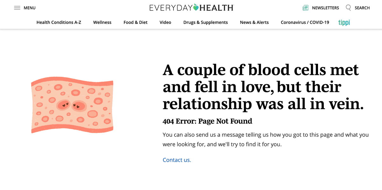Click the newsletters envelope icon
Viewport: 382px width, 190px height.
click(x=306, y=8)
